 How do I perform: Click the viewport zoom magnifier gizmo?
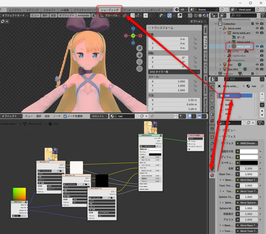tap(139, 48)
